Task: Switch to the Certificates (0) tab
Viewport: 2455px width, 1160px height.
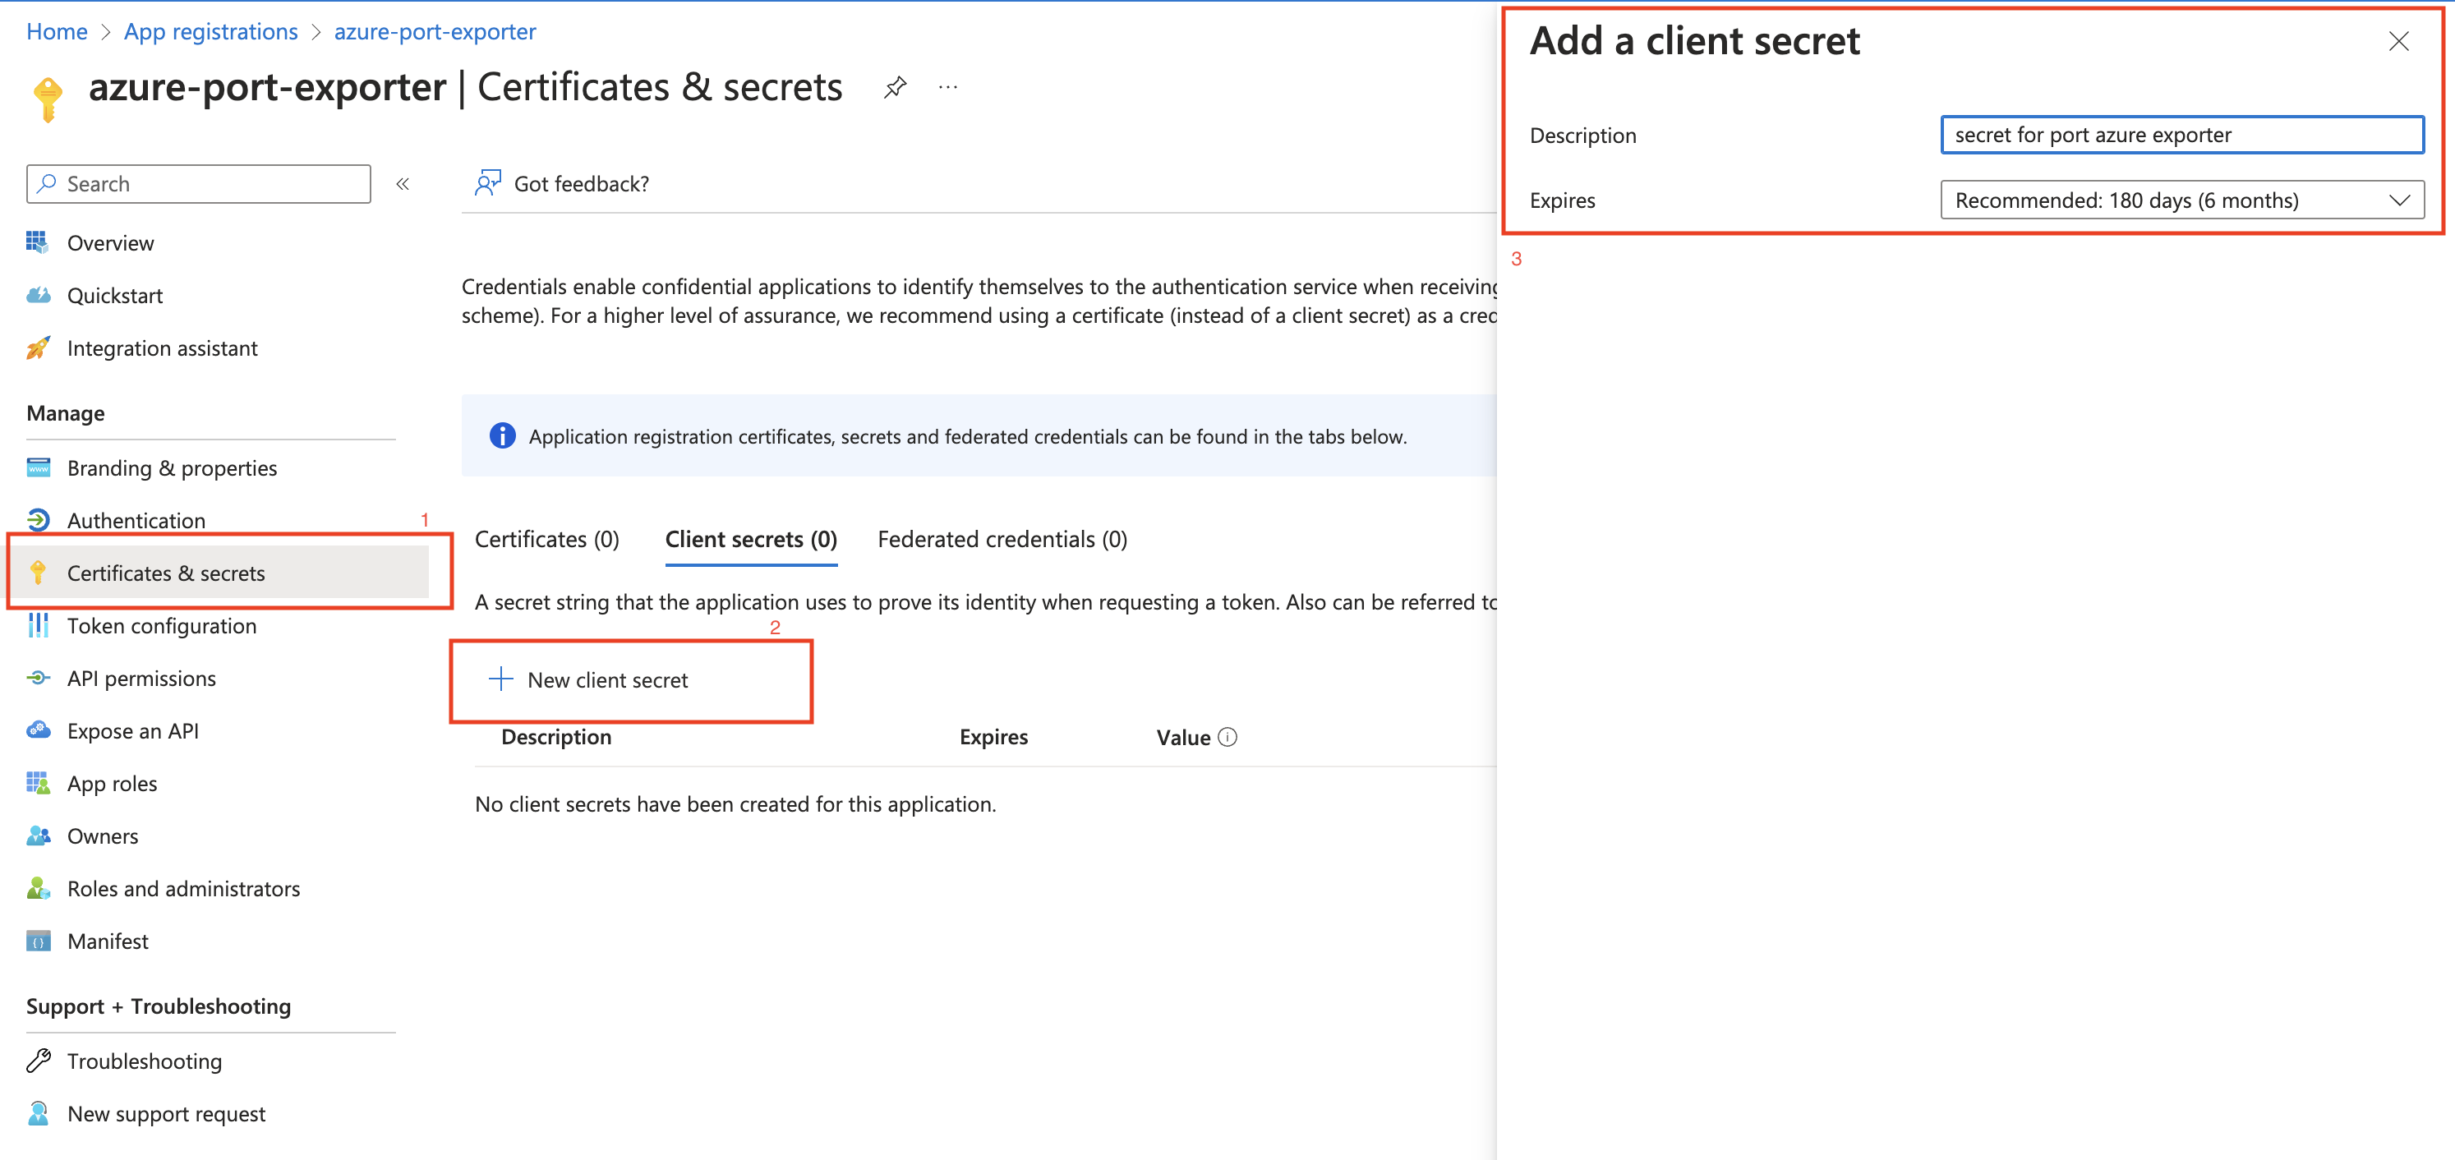Action: click(x=546, y=540)
